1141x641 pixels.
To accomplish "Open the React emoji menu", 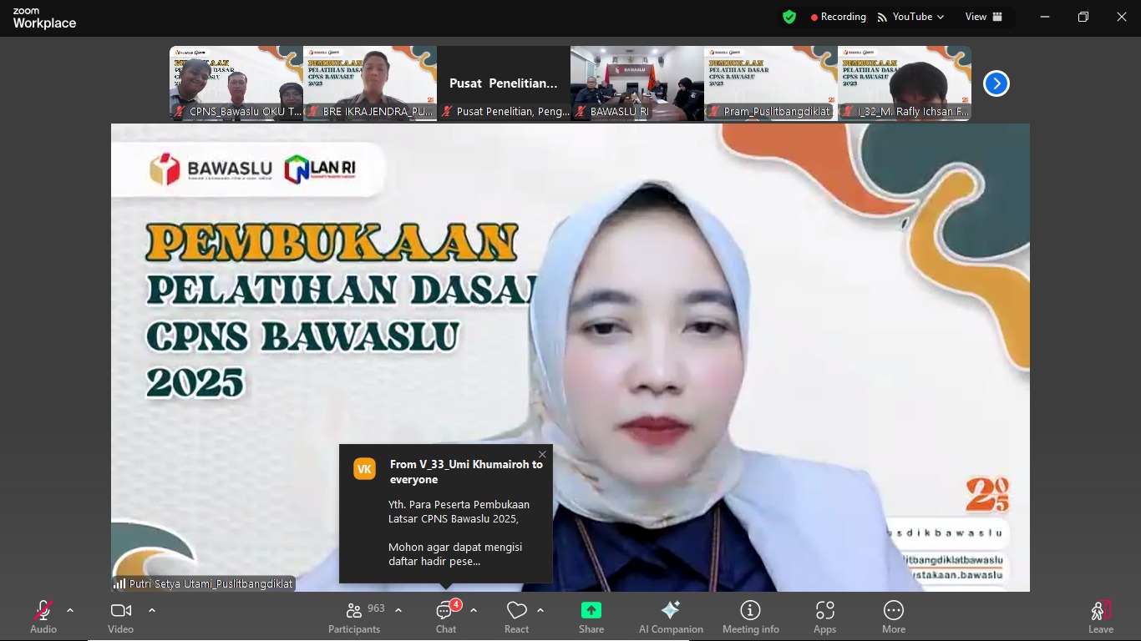I will coord(516,617).
